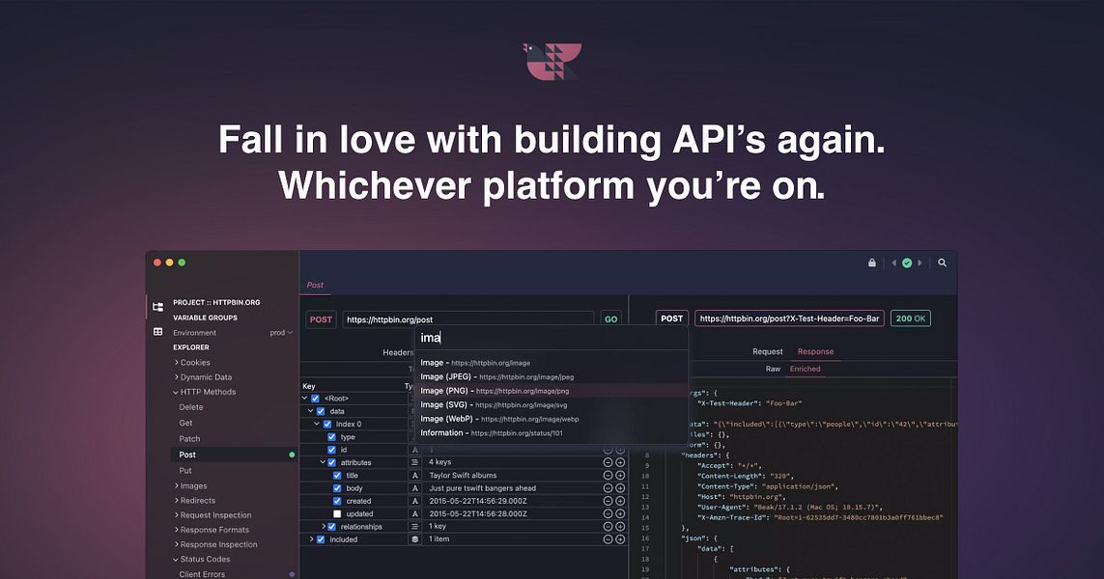
Task: Click type icon on the updated row
Action: 414,513
